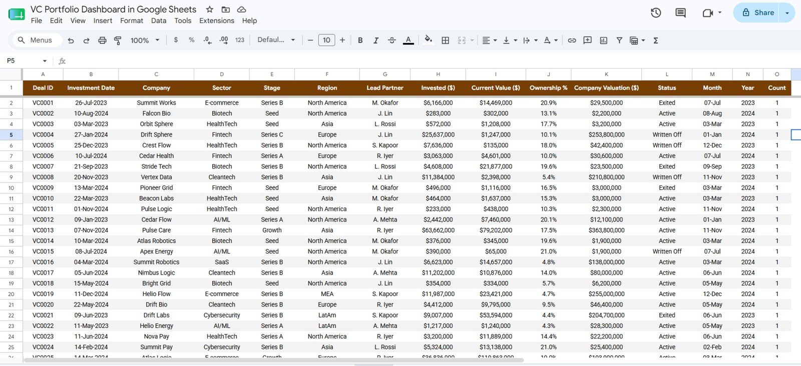This screenshot has height=366, width=801.
Task: Open more number formats 123
Action: [240, 40]
